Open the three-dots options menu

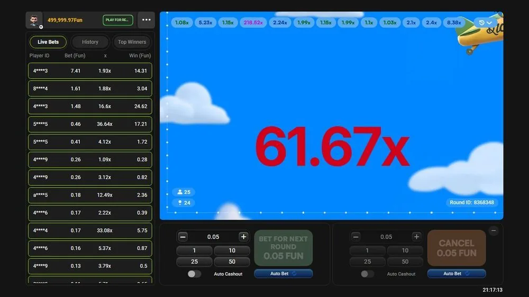[x=146, y=20]
